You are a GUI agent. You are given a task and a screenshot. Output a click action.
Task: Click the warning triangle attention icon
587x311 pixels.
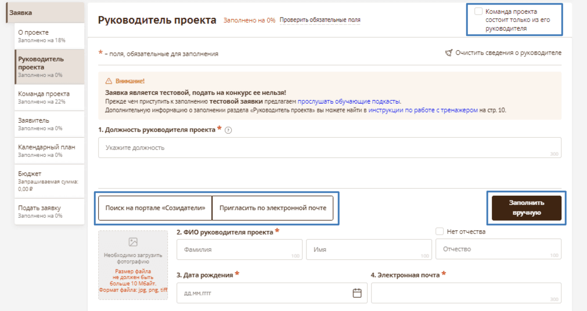(109, 82)
